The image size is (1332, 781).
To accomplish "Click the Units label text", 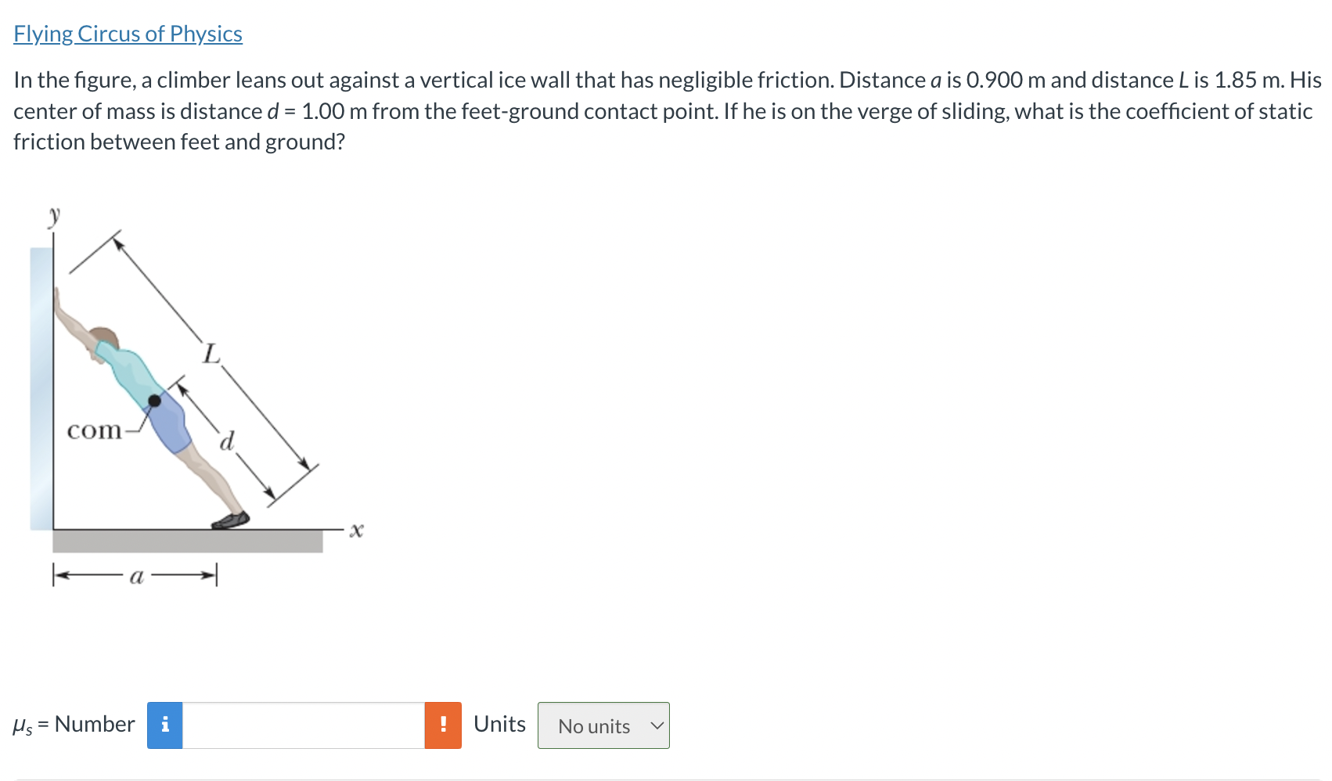I will coord(499,724).
